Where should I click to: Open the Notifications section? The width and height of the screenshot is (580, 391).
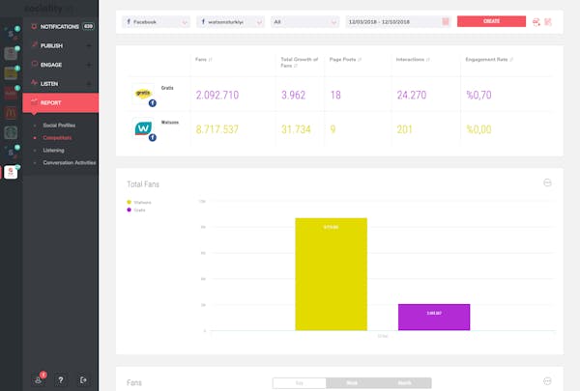[x=61, y=27]
